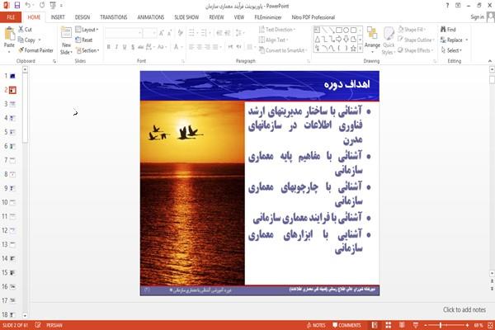The image size is (495, 330).
Task: Open PowerPoint Help question mark
Action: 447,6
